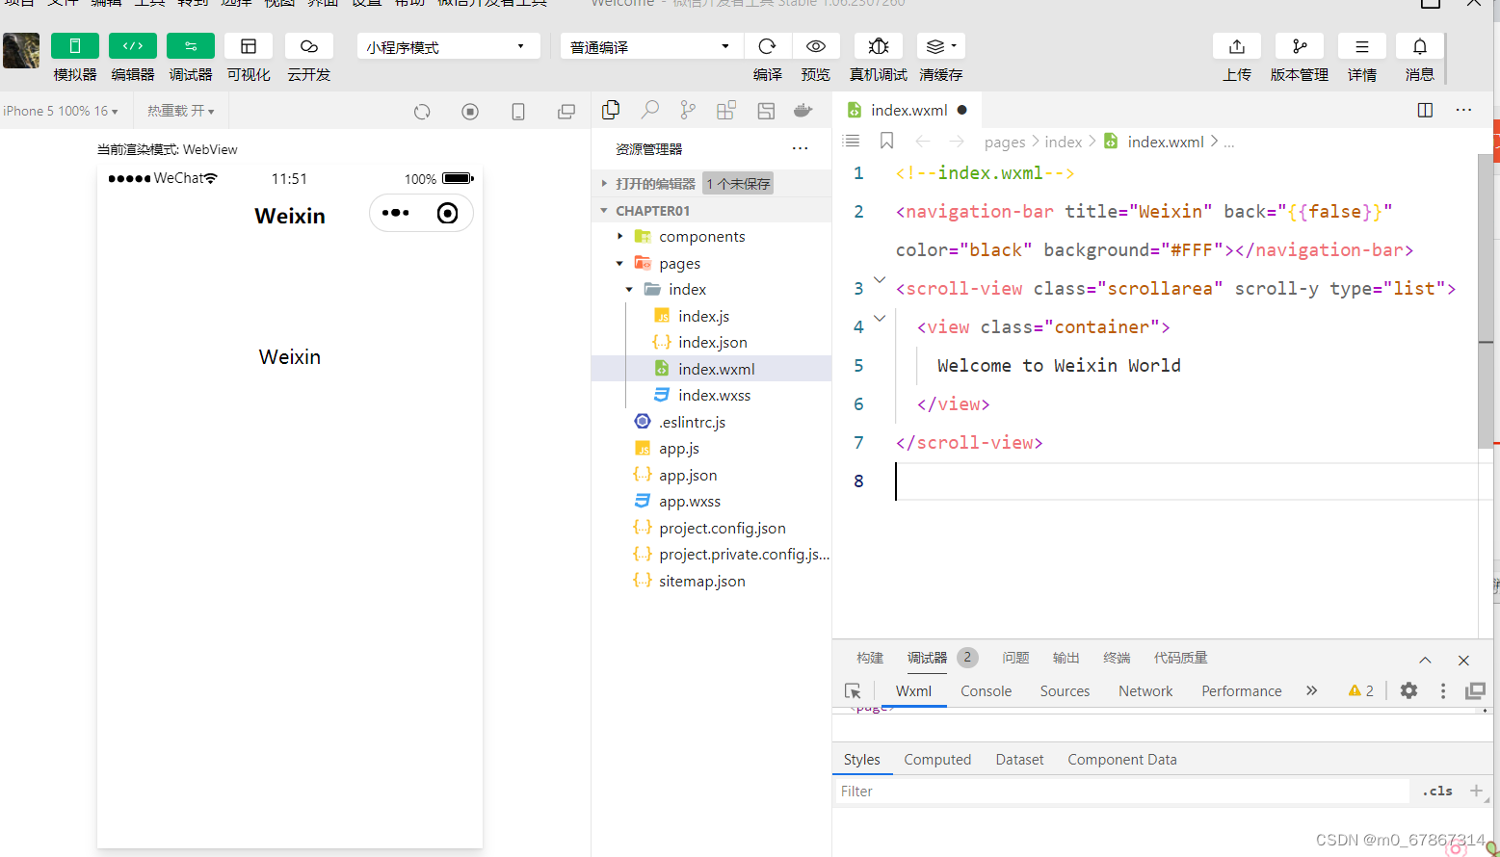Click the bookmark icon in breadcrumb bar

pos(887,142)
